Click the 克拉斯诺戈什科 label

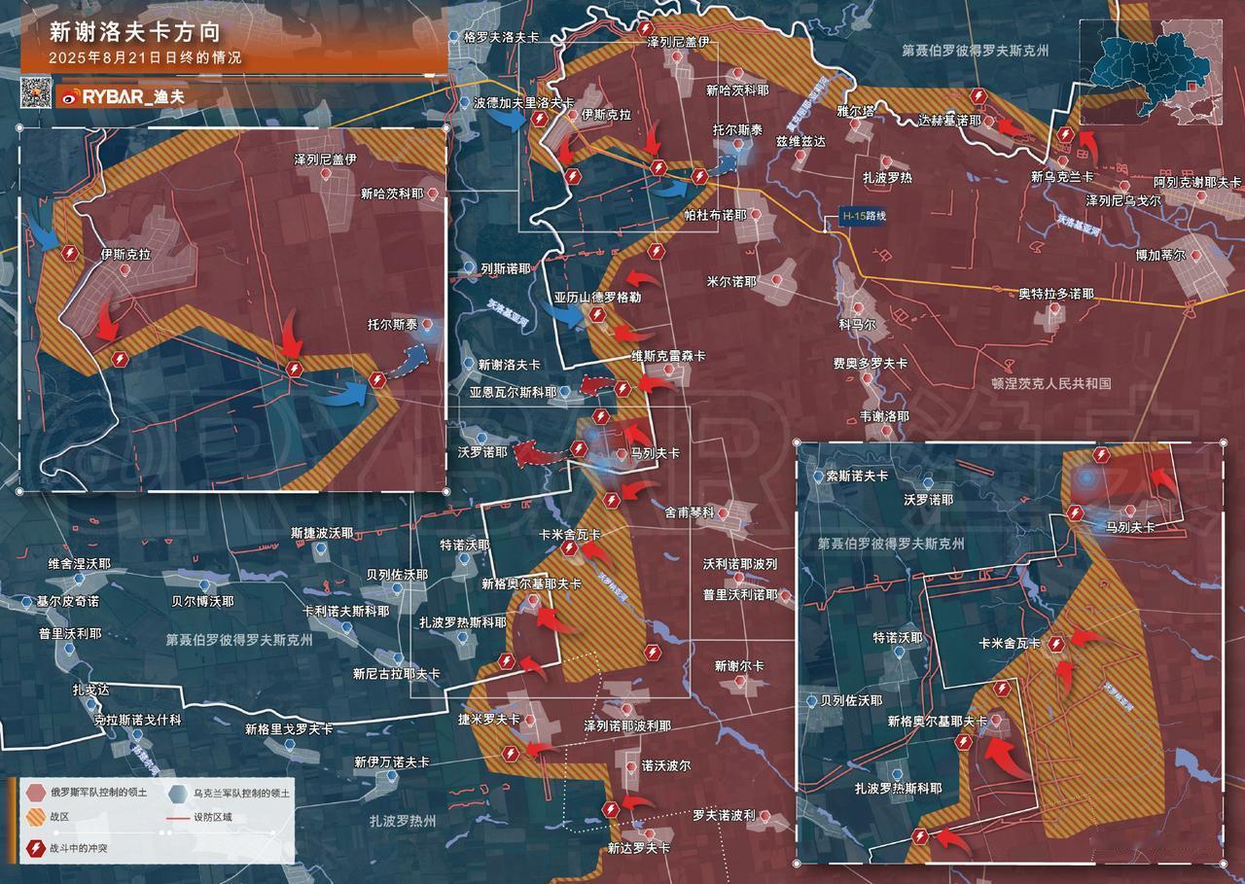(x=137, y=719)
